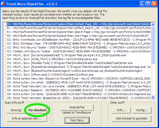
Task: Check the O9 Sun Java Console menuitem checkbox
Action: coord(5,86)
